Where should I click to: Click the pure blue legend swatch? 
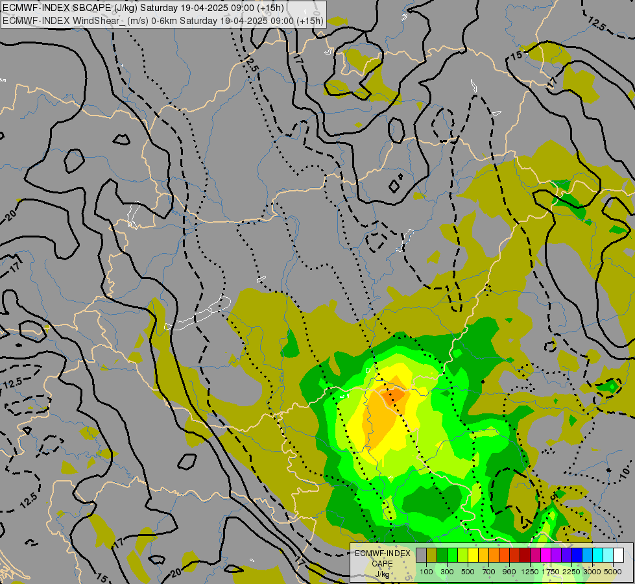[577, 555]
